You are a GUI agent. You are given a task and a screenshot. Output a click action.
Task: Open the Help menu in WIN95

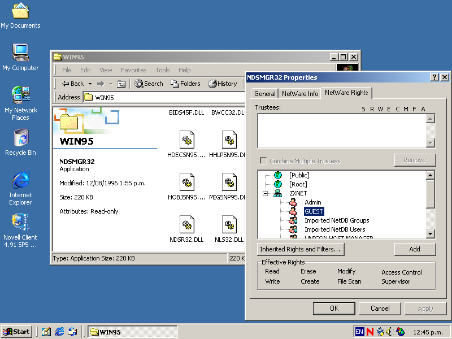tap(185, 70)
